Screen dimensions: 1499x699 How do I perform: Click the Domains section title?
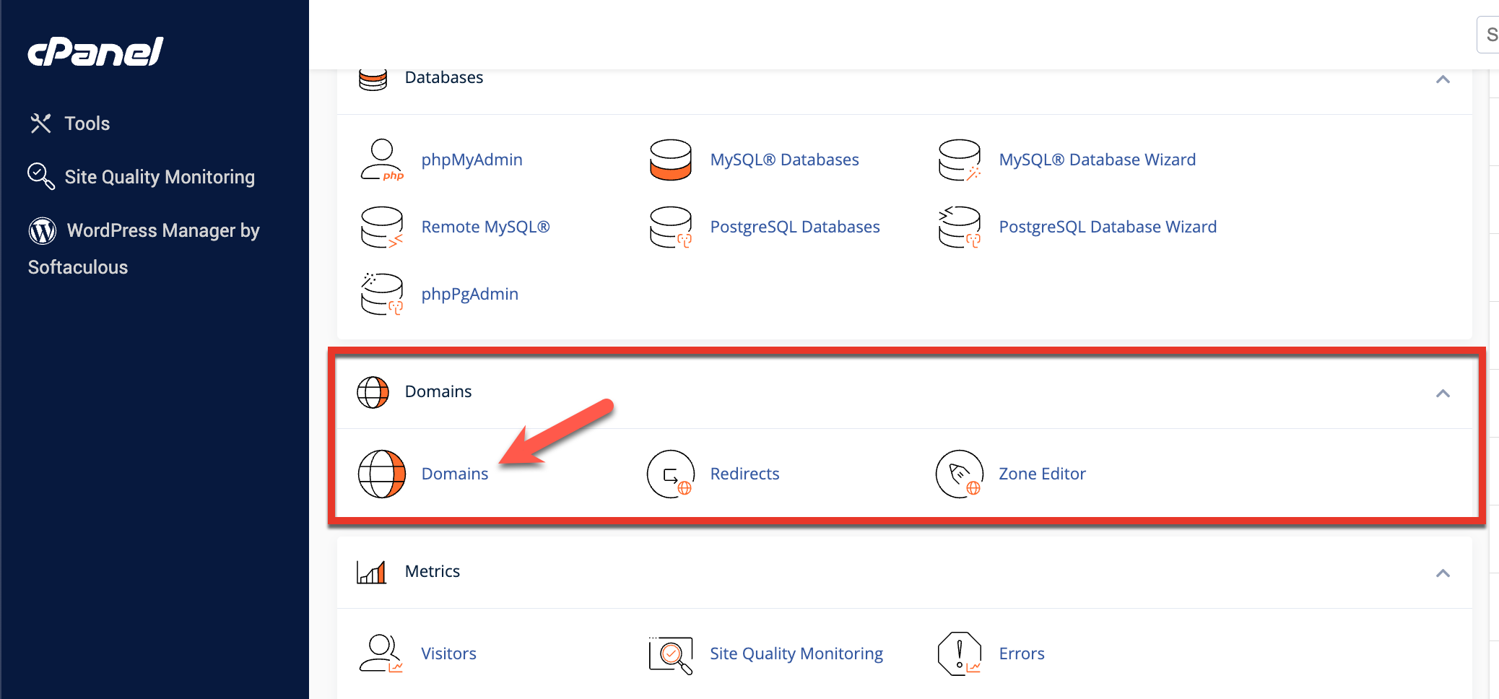pyautogui.click(x=438, y=391)
